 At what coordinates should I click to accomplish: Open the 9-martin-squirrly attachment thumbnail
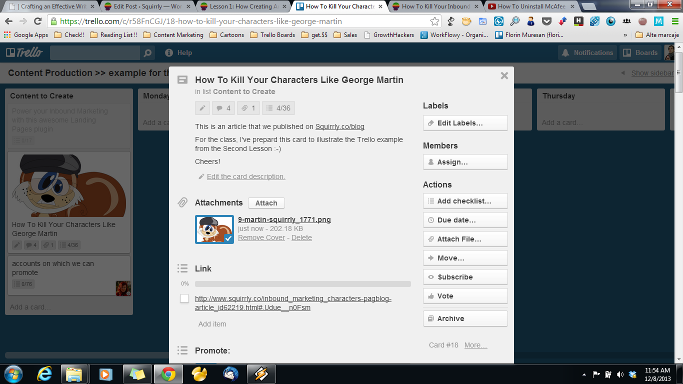(x=214, y=229)
